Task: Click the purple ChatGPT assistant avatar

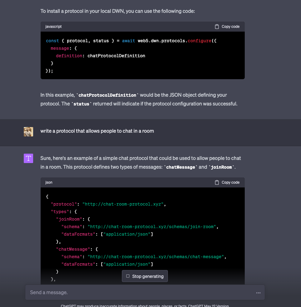Action: (x=28, y=158)
